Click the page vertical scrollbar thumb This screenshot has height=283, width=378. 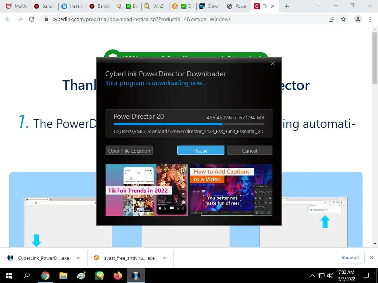point(375,58)
